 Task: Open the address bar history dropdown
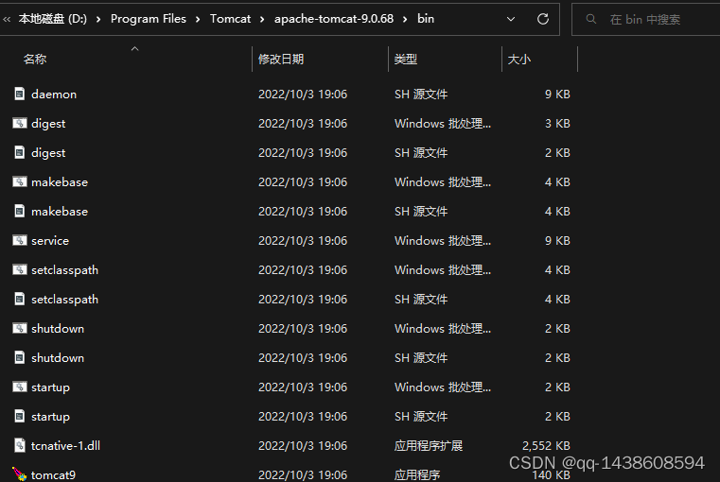pyautogui.click(x=511, y=19)
